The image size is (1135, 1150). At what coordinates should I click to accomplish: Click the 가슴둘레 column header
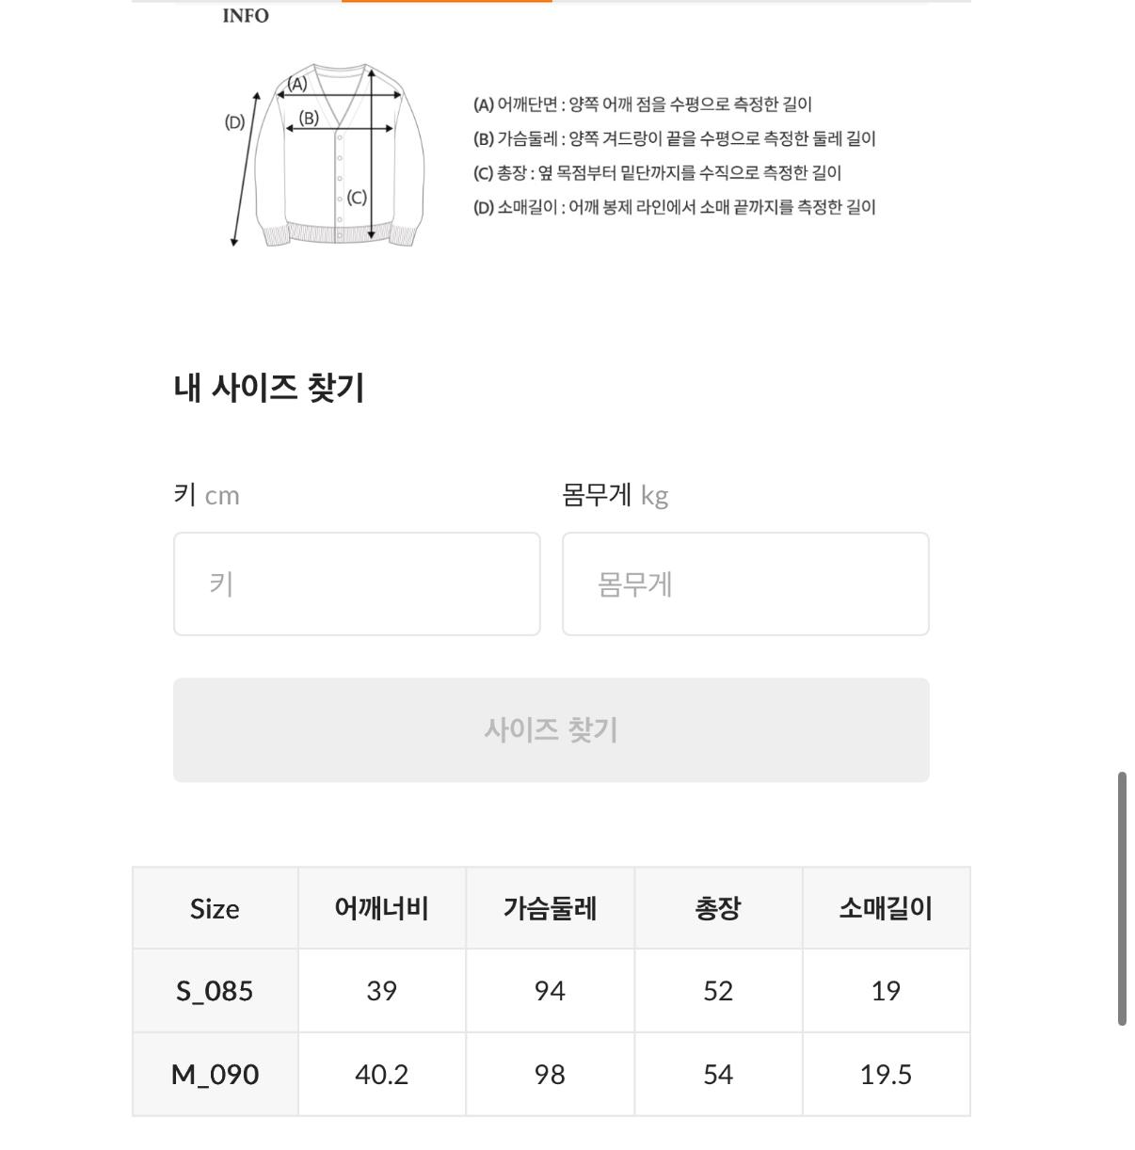[x=550, y=908]
